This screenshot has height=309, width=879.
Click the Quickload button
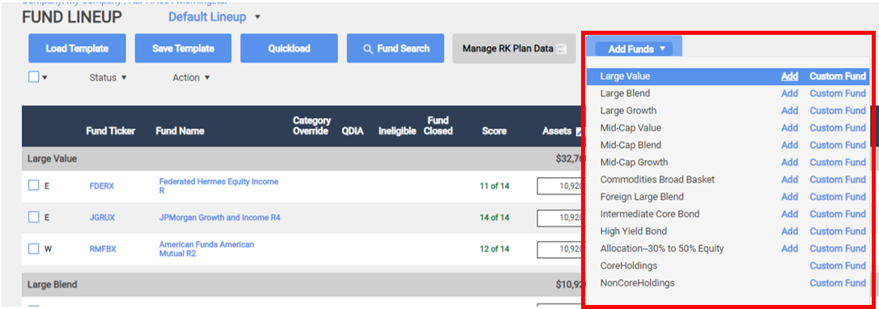pyautogui.click(x=289, y=49)
